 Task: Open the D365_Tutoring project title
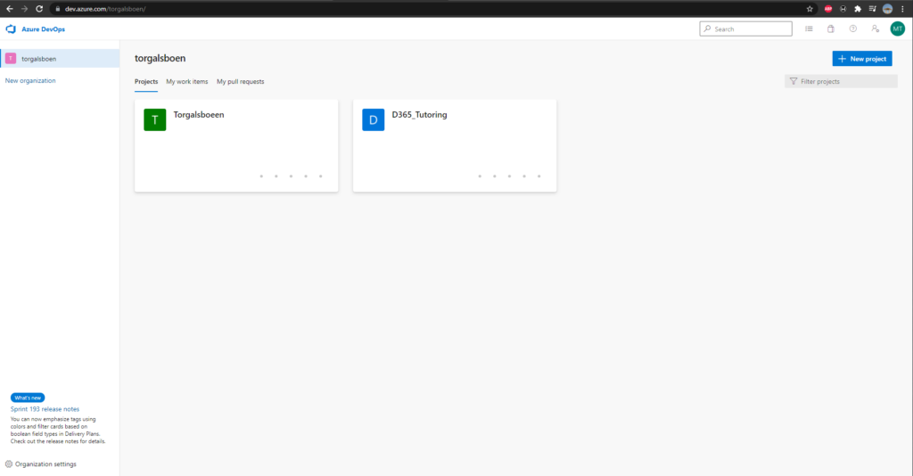pos(419,115)
